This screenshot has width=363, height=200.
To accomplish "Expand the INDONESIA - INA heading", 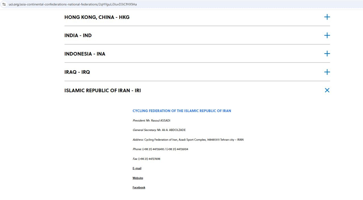I will click(85, 54).
